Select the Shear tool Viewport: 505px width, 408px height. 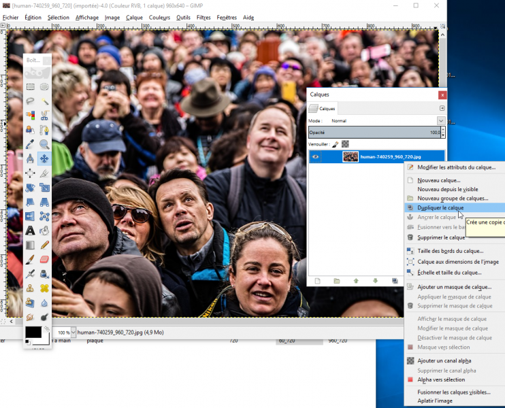(x=30, y=202)
